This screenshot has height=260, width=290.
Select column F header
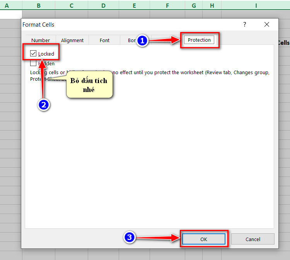point(167,5)
